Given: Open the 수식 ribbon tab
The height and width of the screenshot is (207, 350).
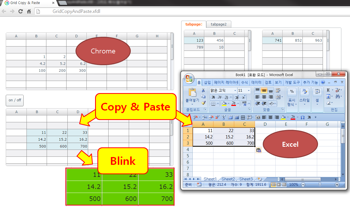Looking at the screenshot, I should click(x=245, y=82).
